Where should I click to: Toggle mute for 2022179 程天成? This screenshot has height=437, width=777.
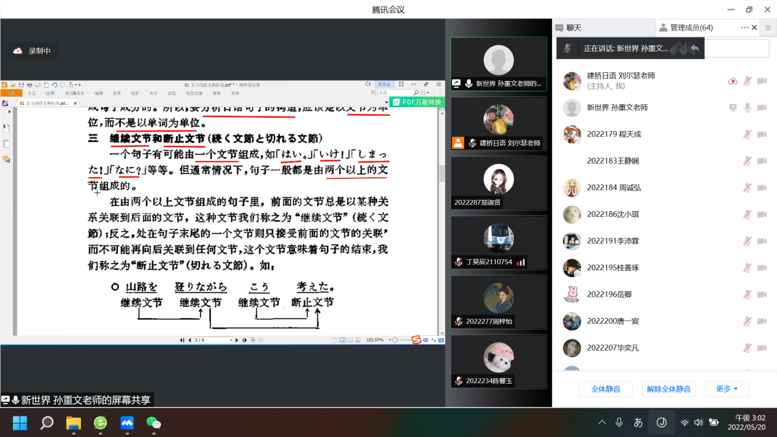(x=747, y=134)
